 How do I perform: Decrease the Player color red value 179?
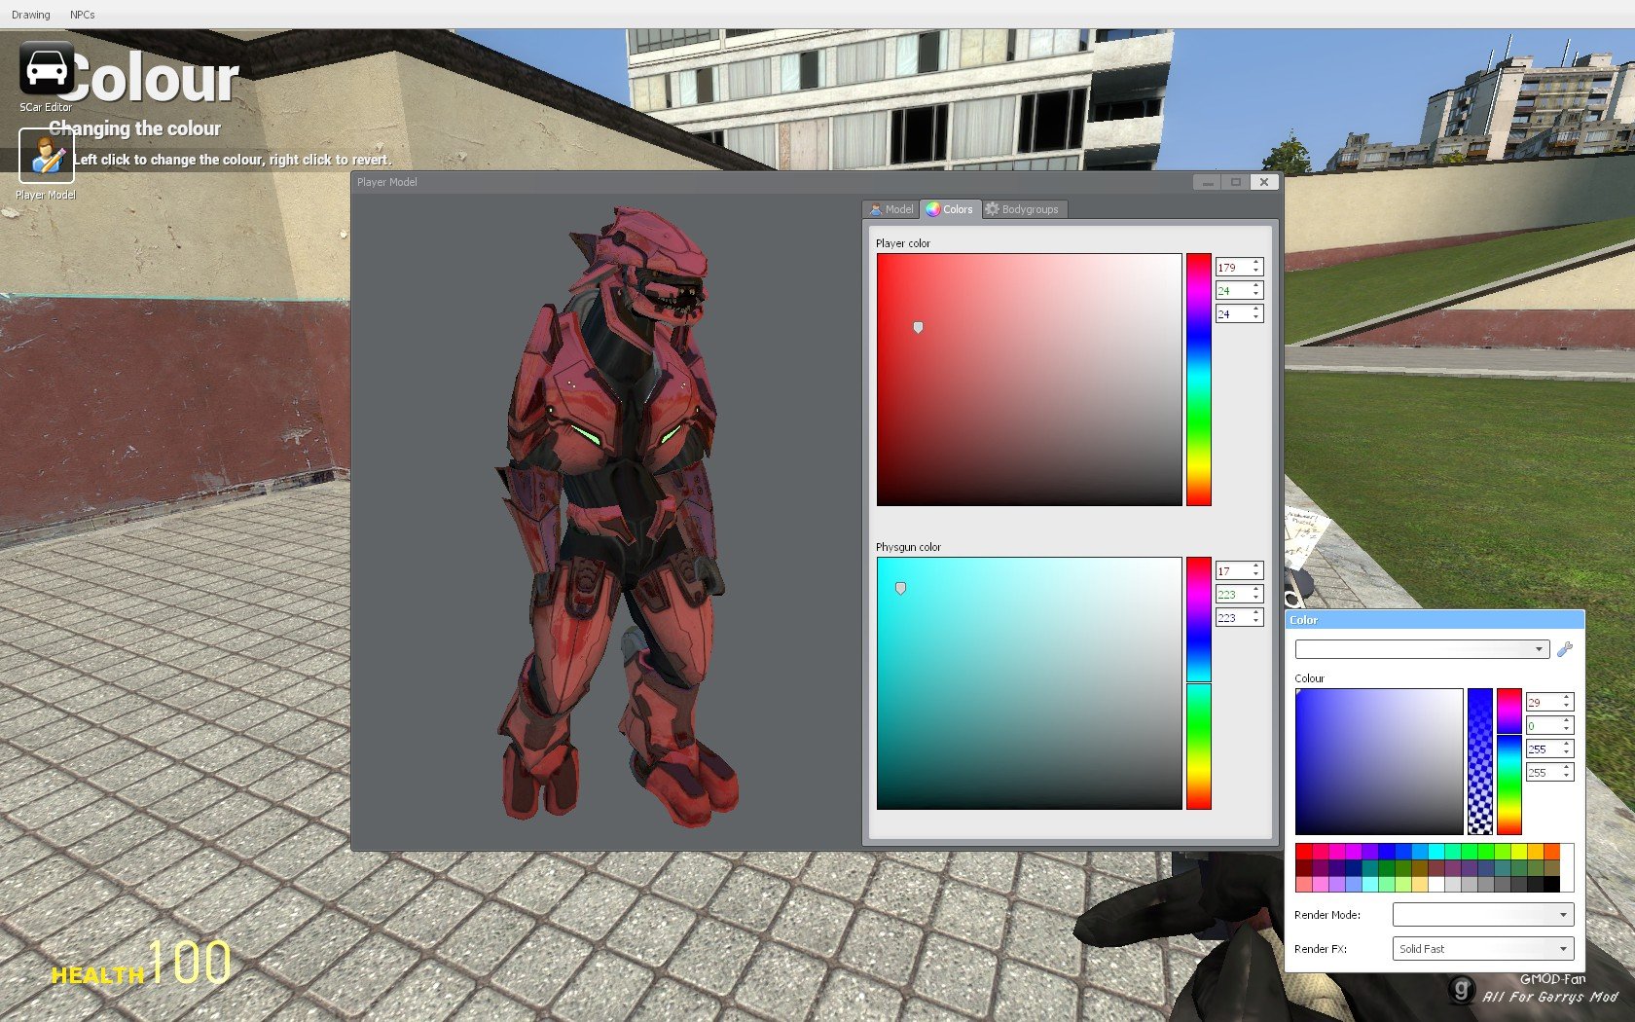(x=1256, y=272)
